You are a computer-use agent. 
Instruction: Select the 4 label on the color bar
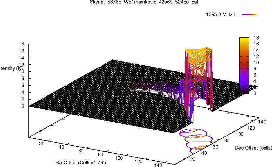[255, 81]
